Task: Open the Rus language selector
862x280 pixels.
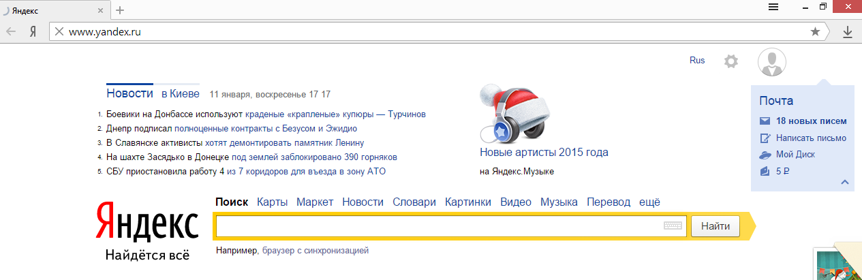Action: pyautogui.click(x=697, y=61)
